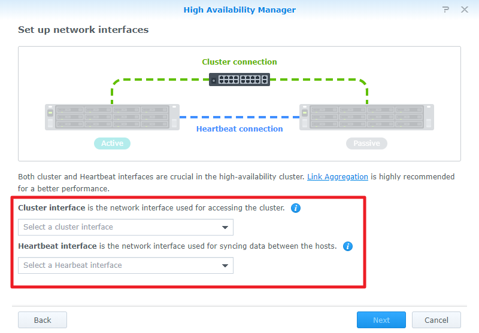Click the 'Heartbeat connection' diagram label

click(x=239, y=129)
